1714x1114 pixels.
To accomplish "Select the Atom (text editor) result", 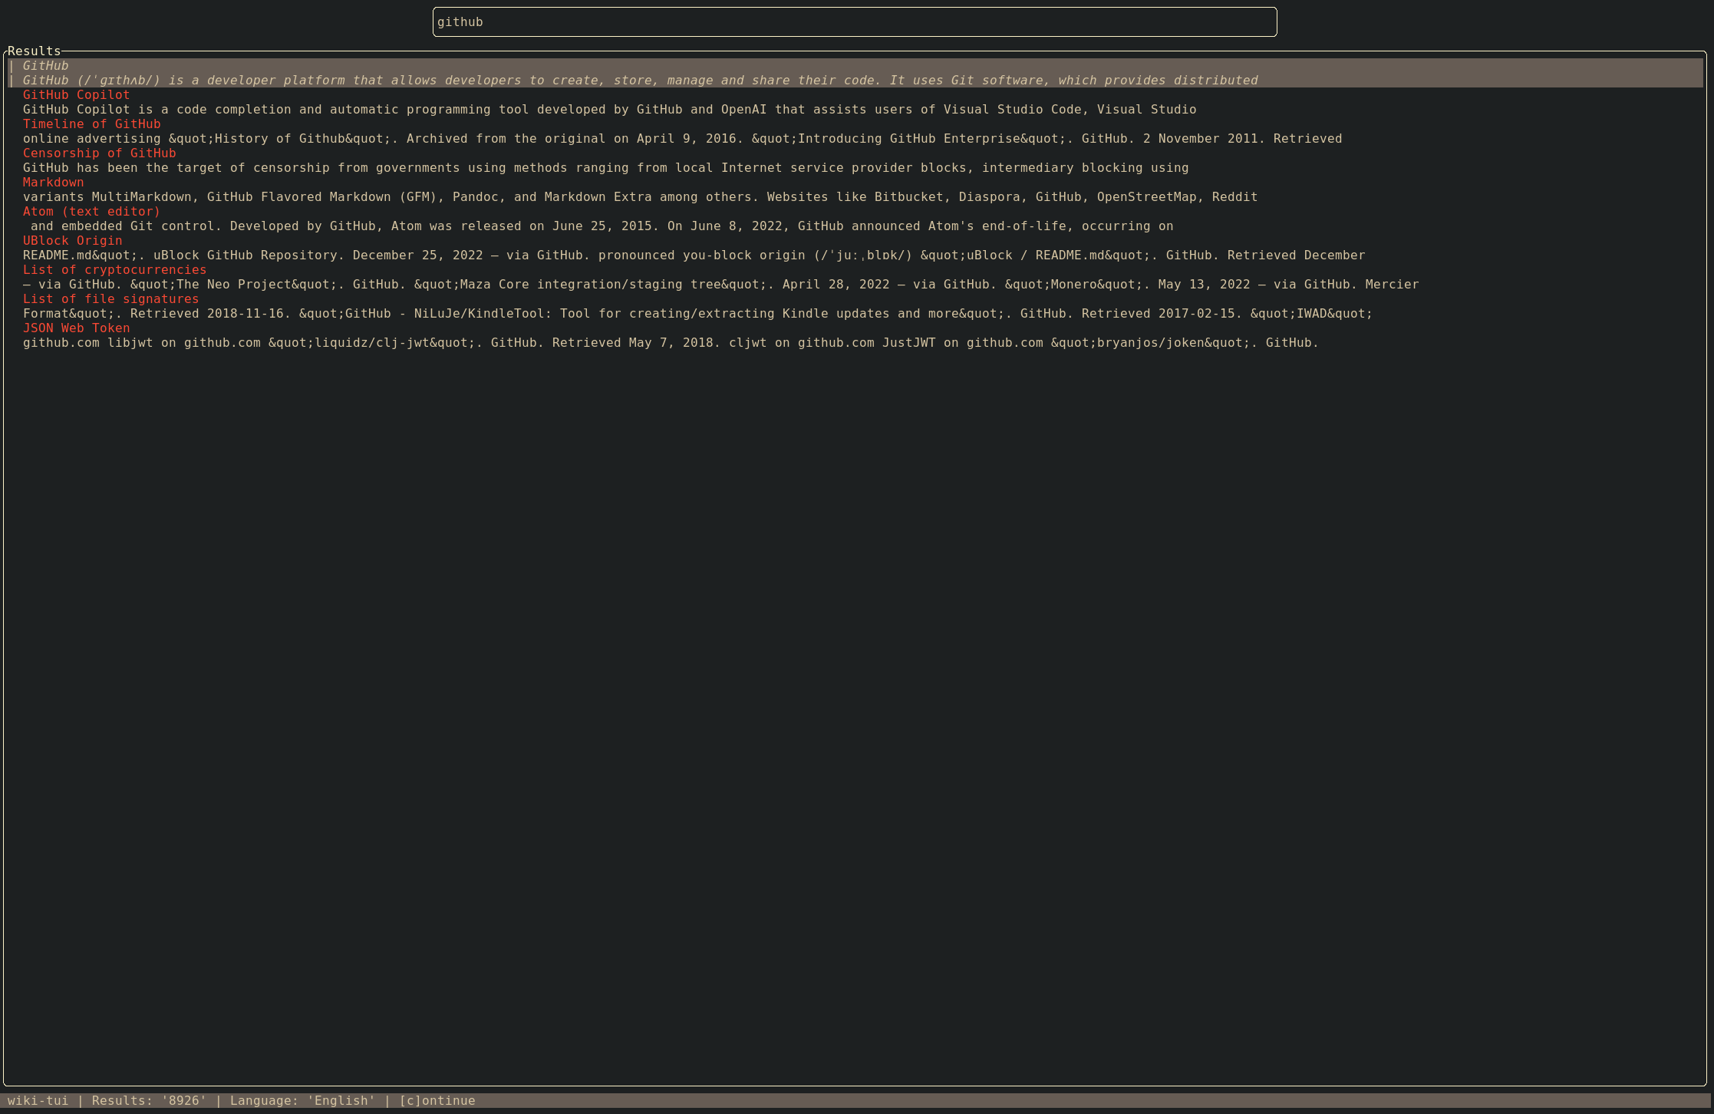I will tap(91, 212).
